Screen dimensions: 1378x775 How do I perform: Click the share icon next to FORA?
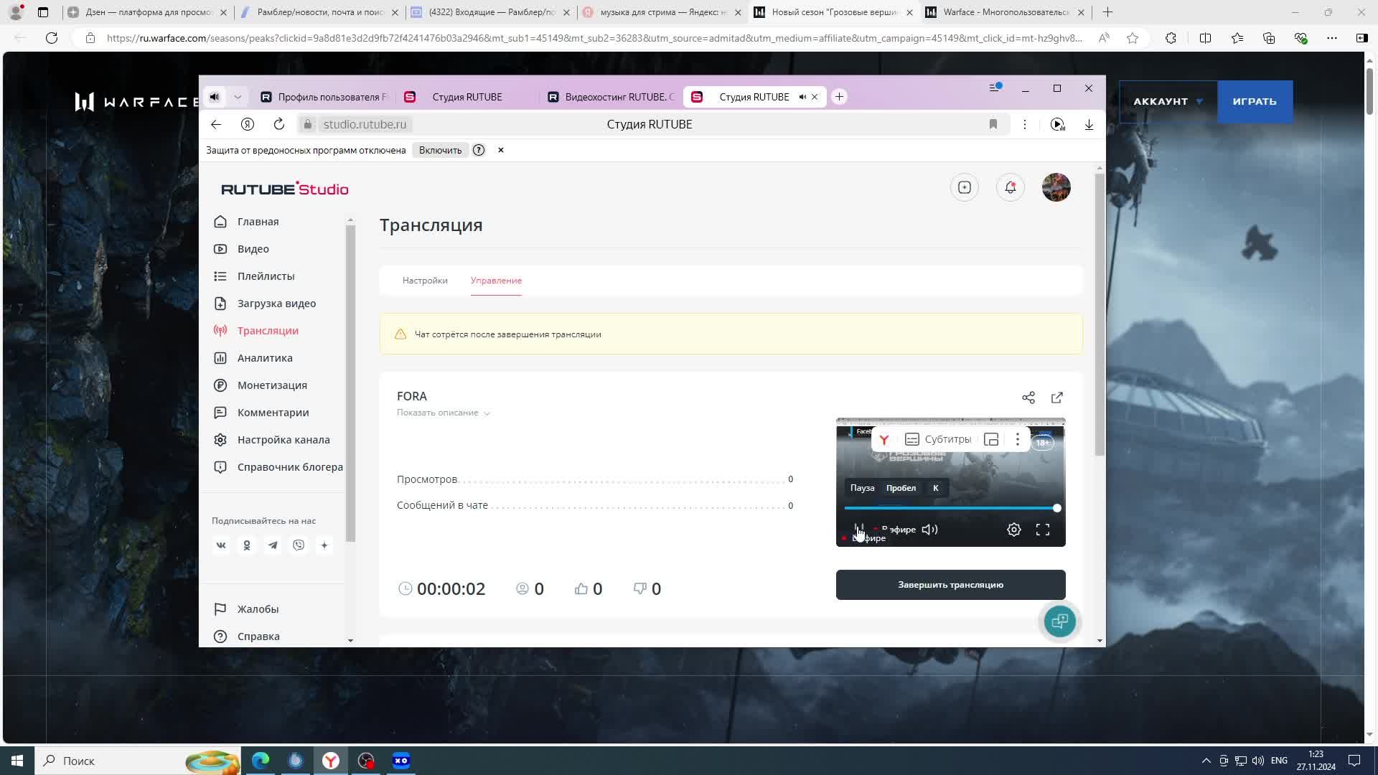point(1028,398)
